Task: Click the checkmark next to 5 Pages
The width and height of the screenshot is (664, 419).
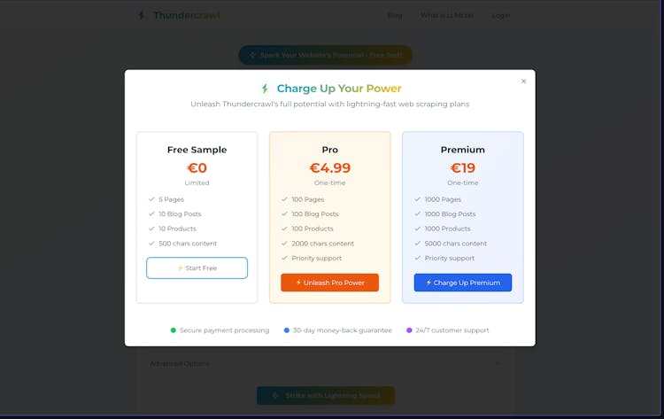Action: (x=151, y=199)
